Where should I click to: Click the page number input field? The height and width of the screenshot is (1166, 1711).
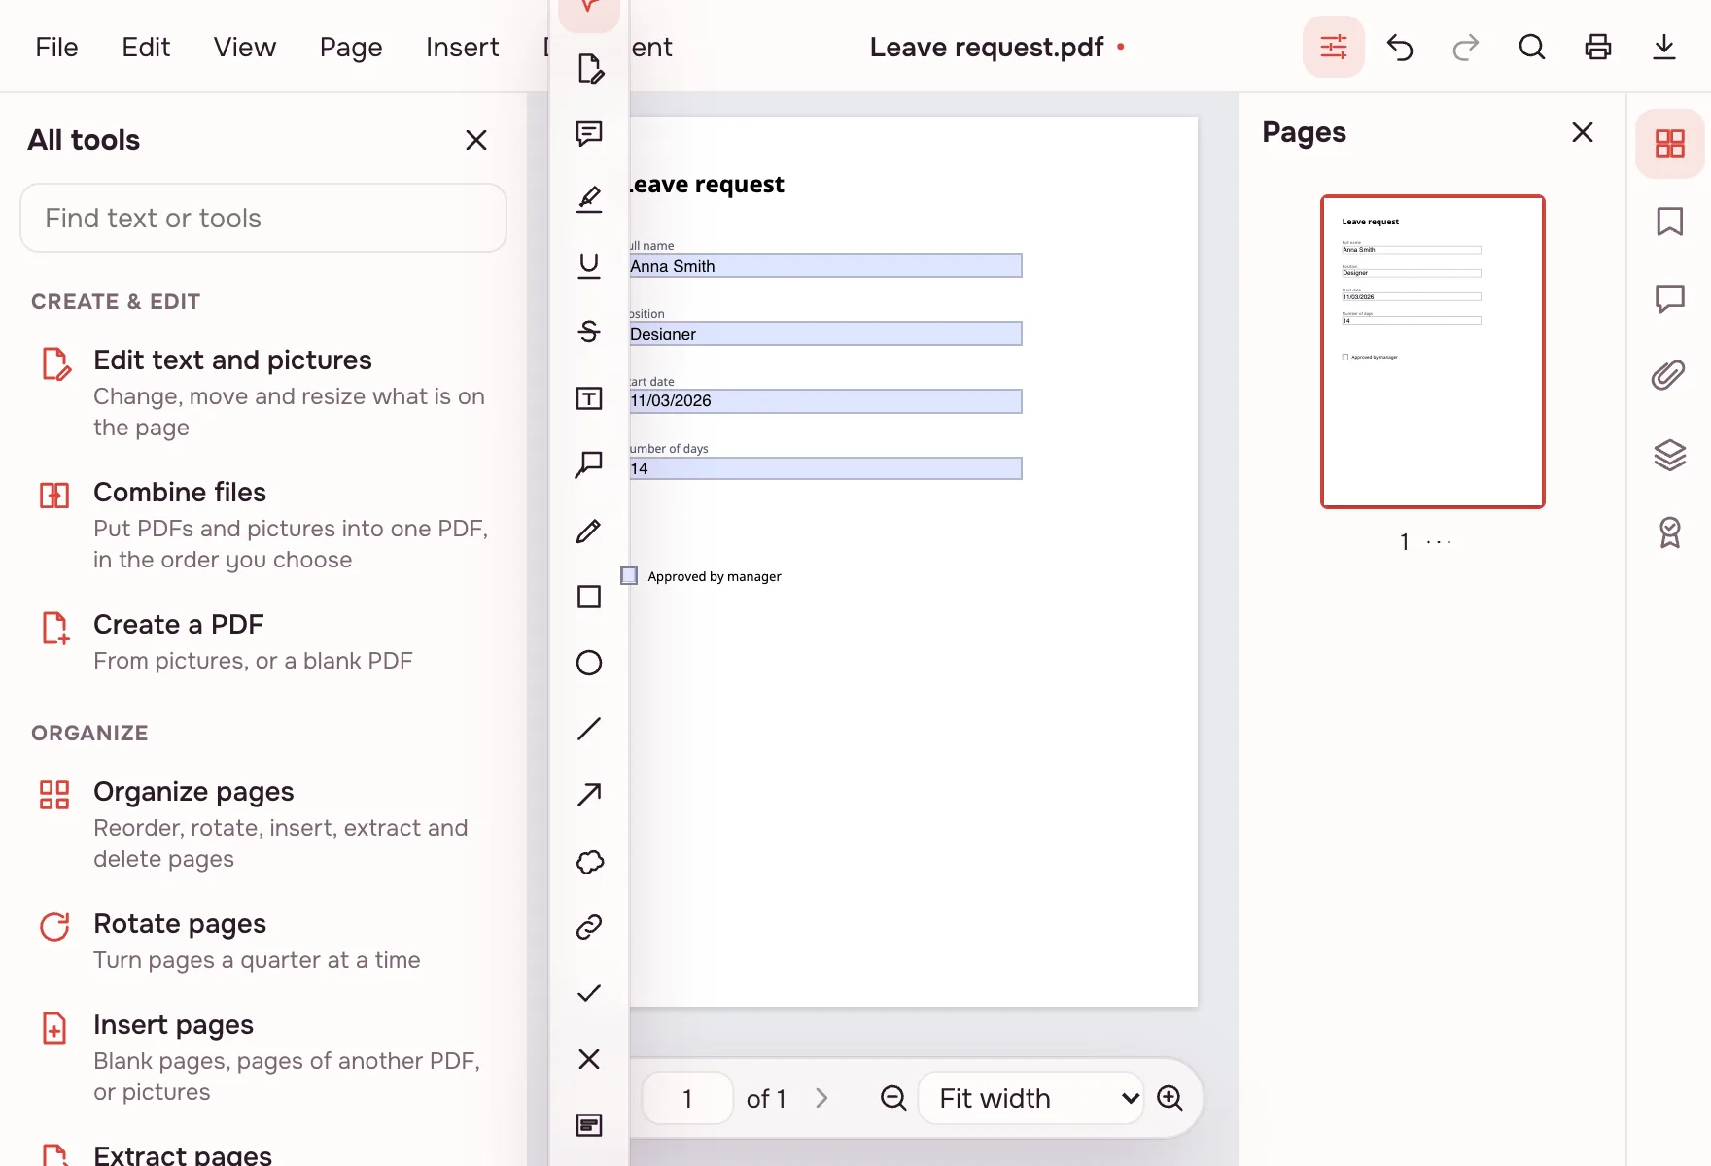coord(687,1098)
